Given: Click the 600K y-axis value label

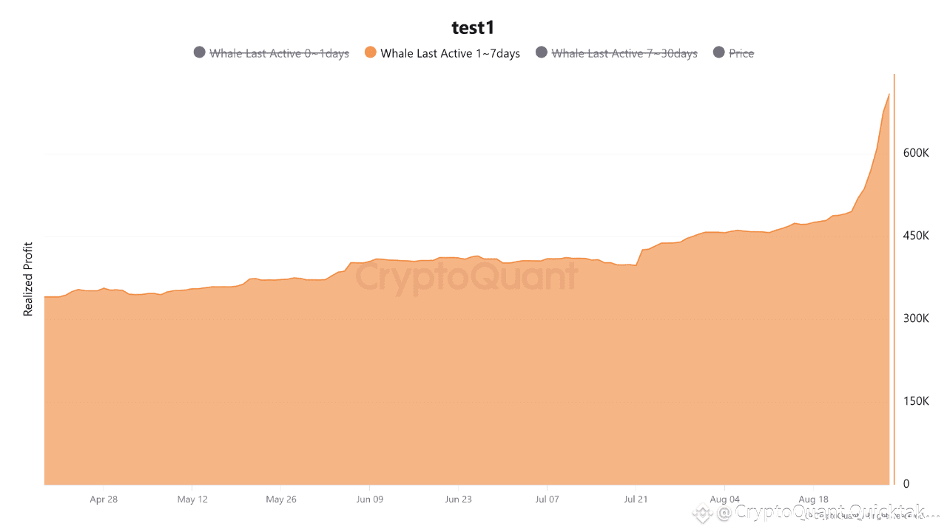Looking at the screenshot, I should (916, 153).
